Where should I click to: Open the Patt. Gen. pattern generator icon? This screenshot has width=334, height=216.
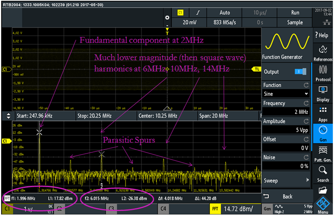click(323, 152)
